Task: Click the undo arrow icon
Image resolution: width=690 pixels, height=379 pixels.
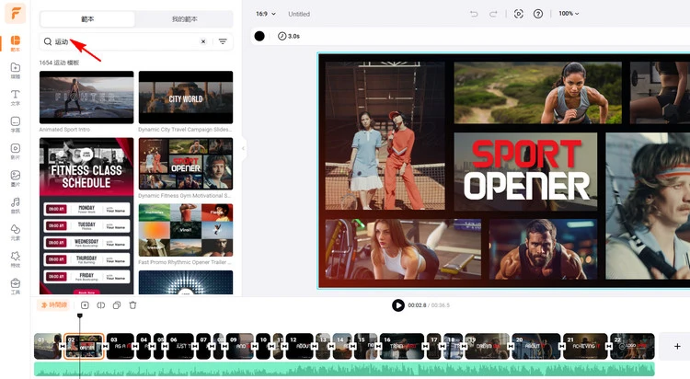Action: 474,14
